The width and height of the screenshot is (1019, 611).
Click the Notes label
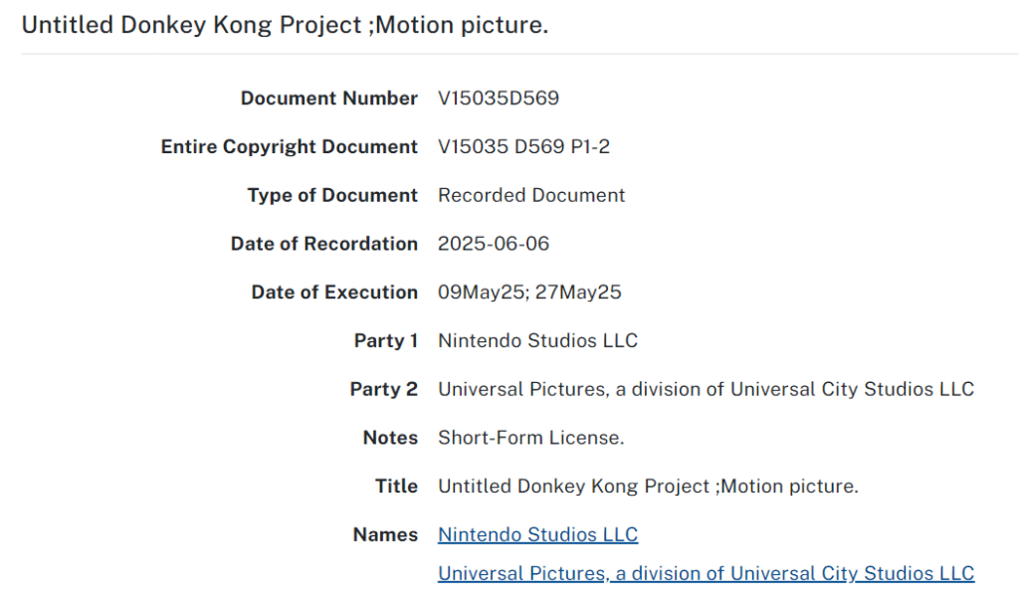click(390, 438)
